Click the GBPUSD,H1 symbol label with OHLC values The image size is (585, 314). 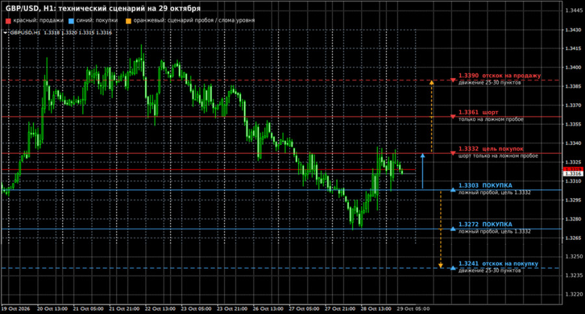(x=61, y=33)
